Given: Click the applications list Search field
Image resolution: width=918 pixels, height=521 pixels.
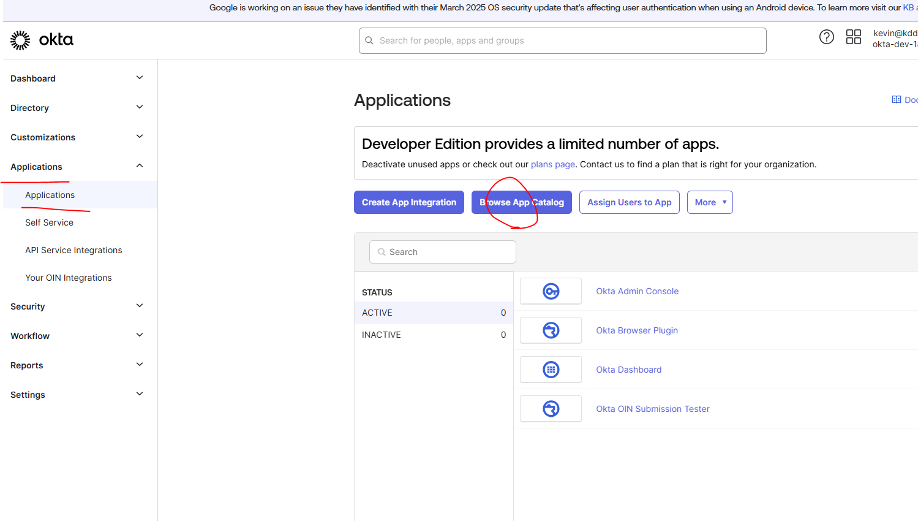Looking at the screenshot, I should point(443,252).
